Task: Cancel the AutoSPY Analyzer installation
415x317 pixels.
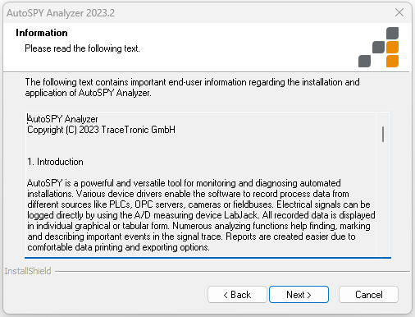Action: pos(368,295)
